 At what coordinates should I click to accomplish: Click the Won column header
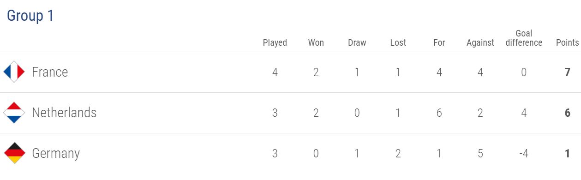pyautogui.click(x=316, y=42)
